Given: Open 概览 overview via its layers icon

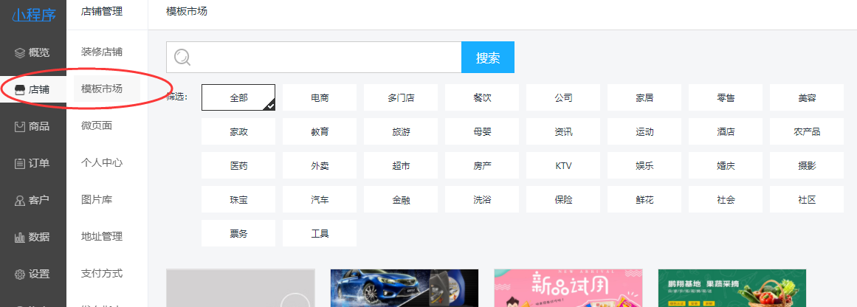Looking at the screenshot, I should (20, 53).
